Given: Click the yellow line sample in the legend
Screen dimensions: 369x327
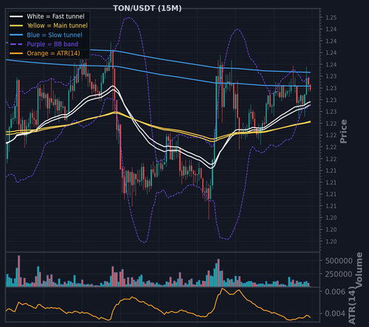Looking at the screenshot, I should click(x=16, y=26).
